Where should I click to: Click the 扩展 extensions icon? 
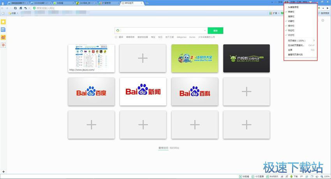[273, 13]
